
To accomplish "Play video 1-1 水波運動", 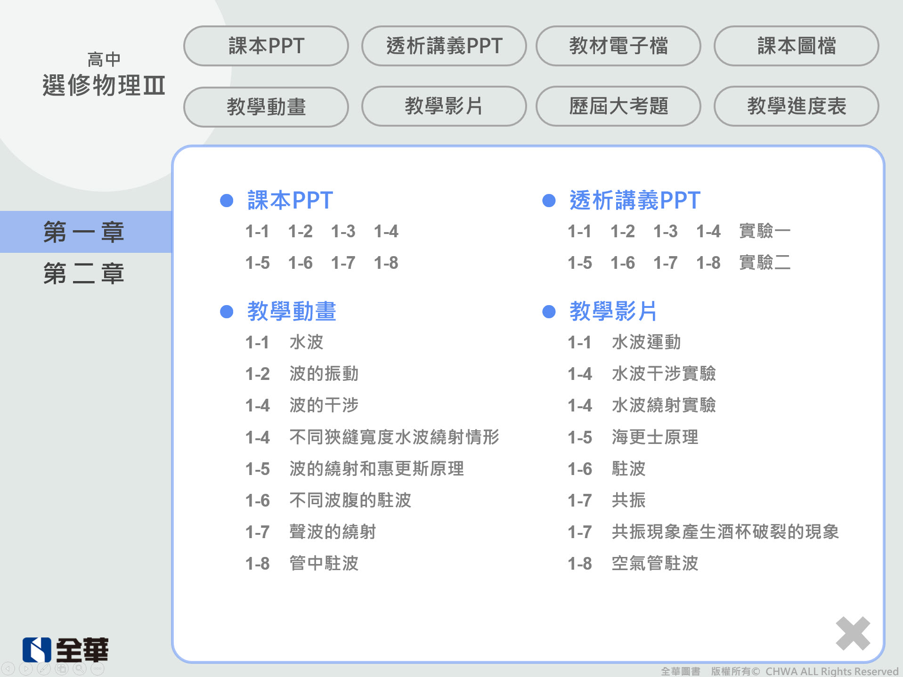I will pyautogui.click(x=624, y=342).
